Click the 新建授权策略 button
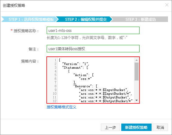Screen dimensions: 172x135 tap(136, 127)
